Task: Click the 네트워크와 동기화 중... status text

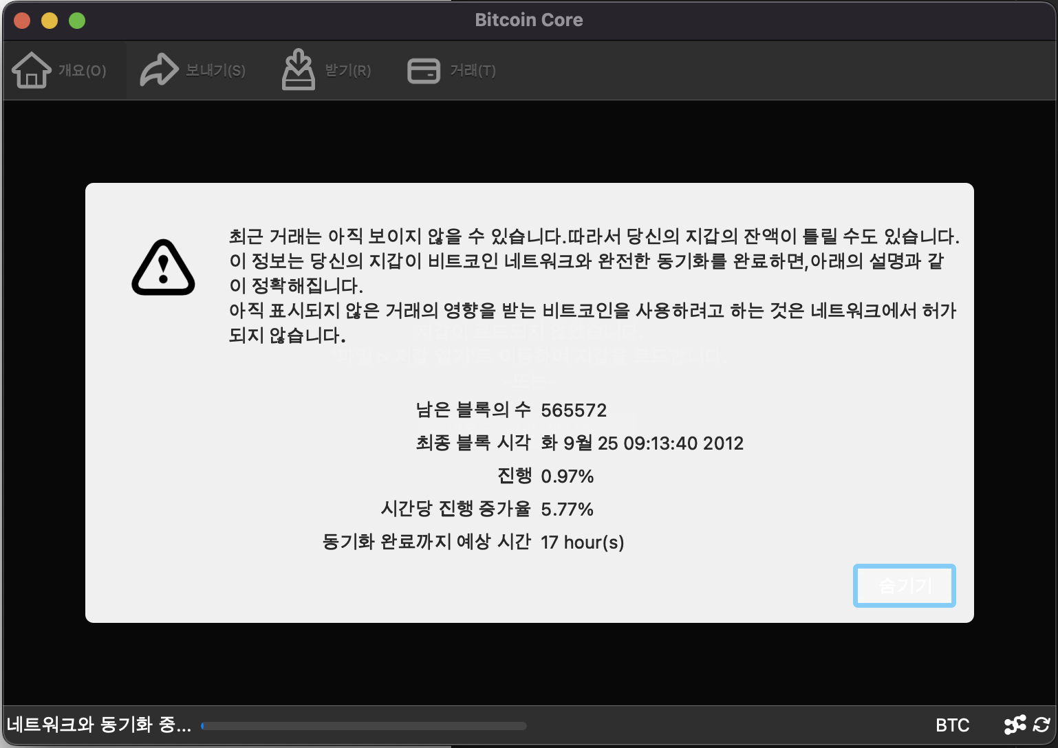Action: point(99,725)
